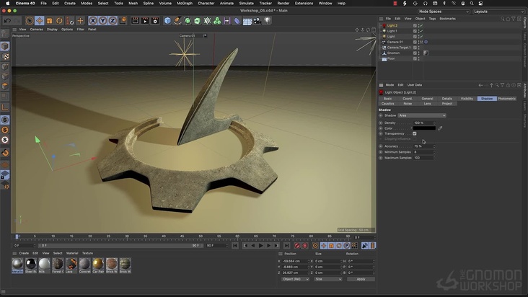Open the Shadow type dropdown set to Area
This screenshot has width=528, height=297.
pos(422,115)
